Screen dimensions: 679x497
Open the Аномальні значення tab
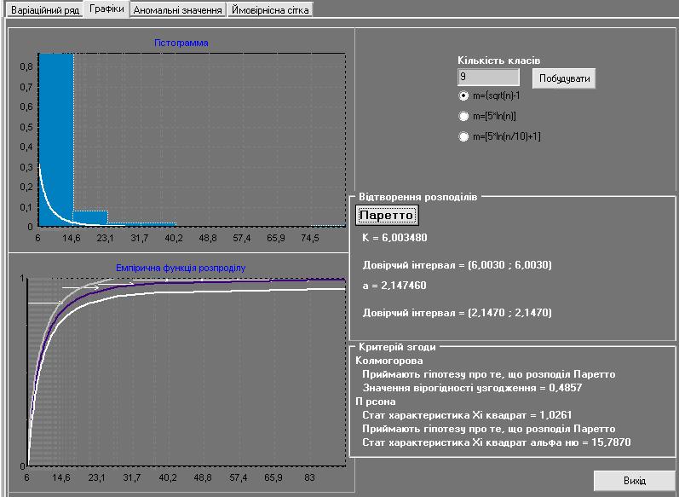point(177,9)
